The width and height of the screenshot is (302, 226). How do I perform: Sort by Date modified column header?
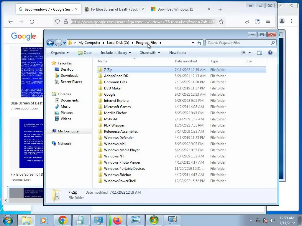191,61
